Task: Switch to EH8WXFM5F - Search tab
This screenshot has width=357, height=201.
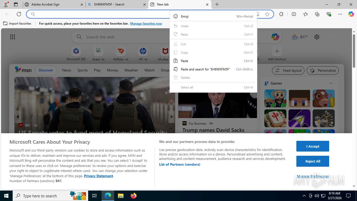Action: 117,4
